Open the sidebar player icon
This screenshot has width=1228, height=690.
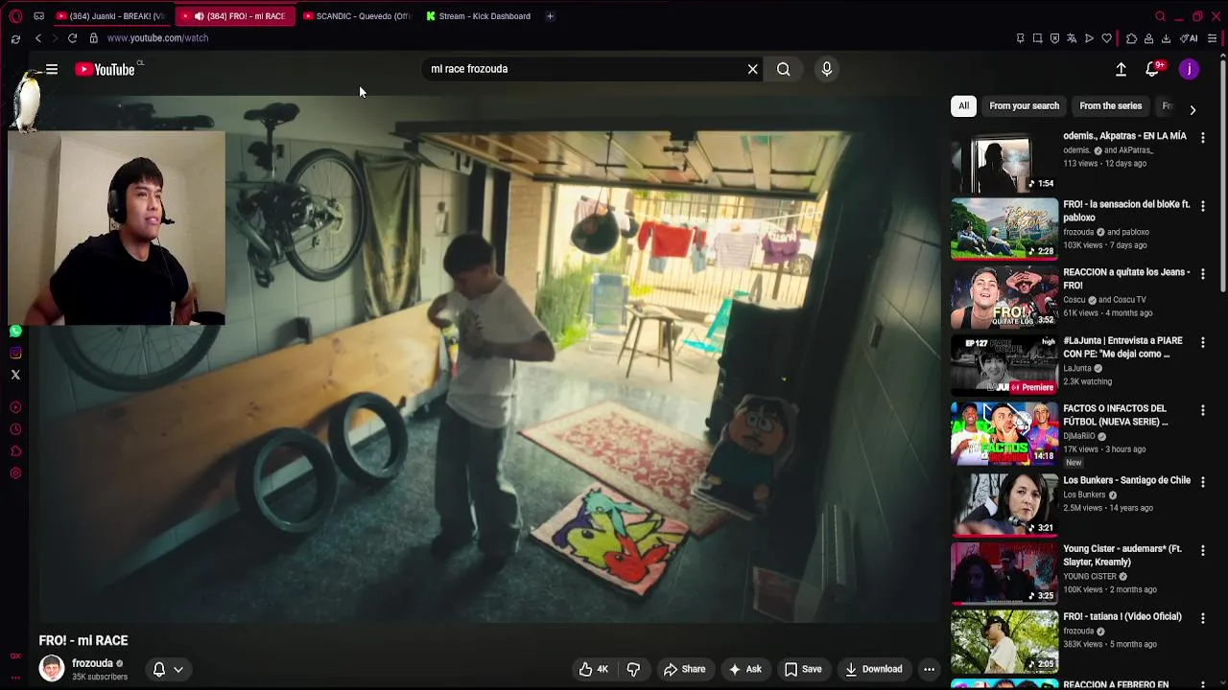(15, 408)
